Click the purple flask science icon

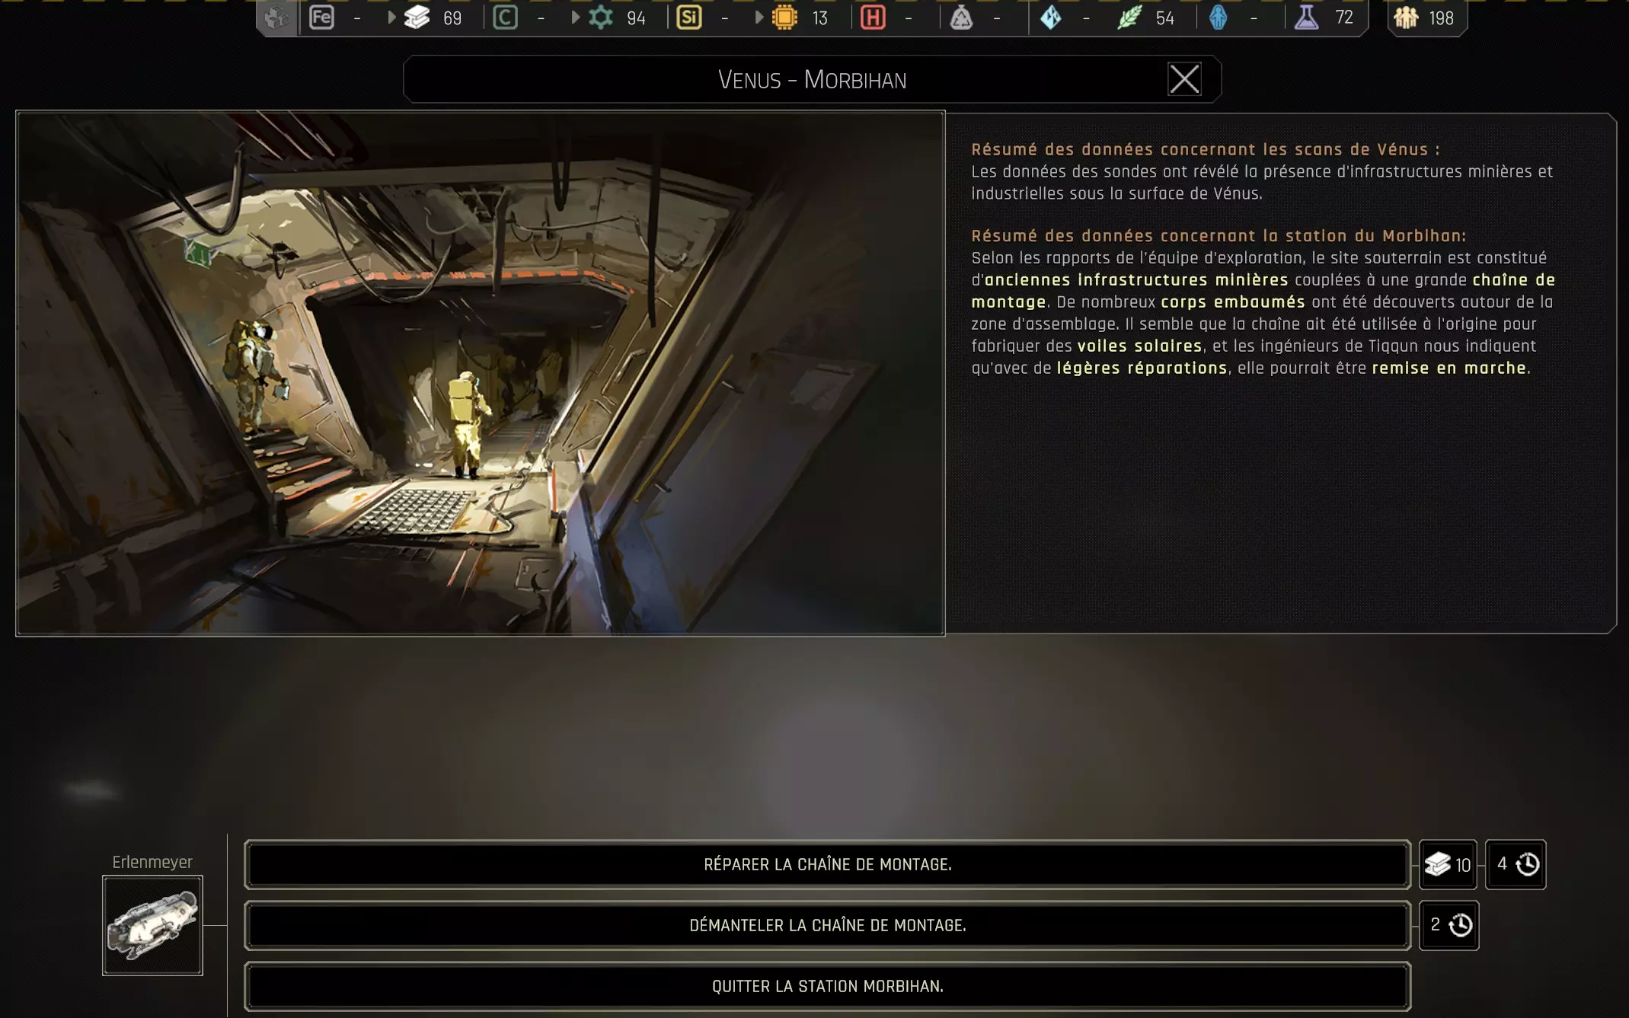[1306, 18]
